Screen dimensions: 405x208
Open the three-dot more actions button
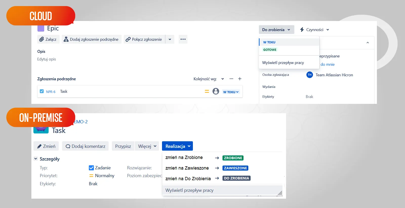tap(183, 39)
